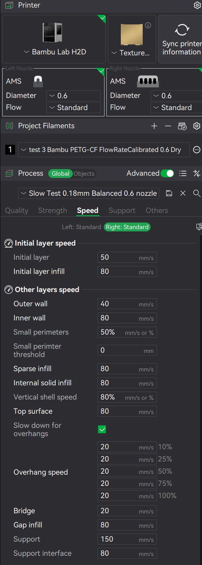Open compare presets icon
202x565 pixels.
(197, 173)
